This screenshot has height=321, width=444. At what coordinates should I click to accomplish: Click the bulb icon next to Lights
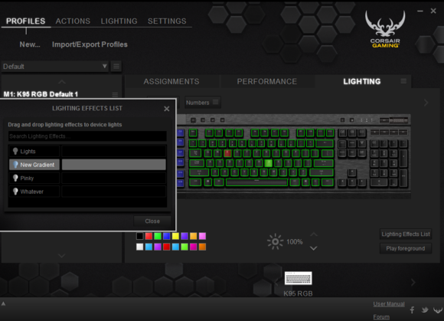pos(15,151)
